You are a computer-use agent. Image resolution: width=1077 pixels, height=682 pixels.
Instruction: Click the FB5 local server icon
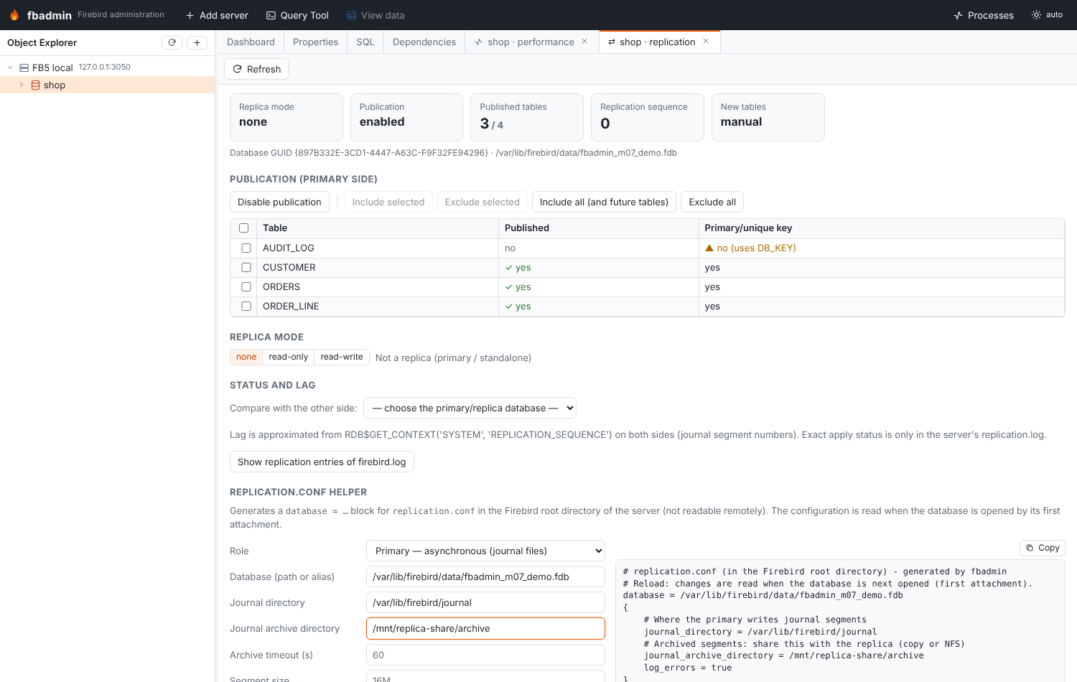coord(24,67)
